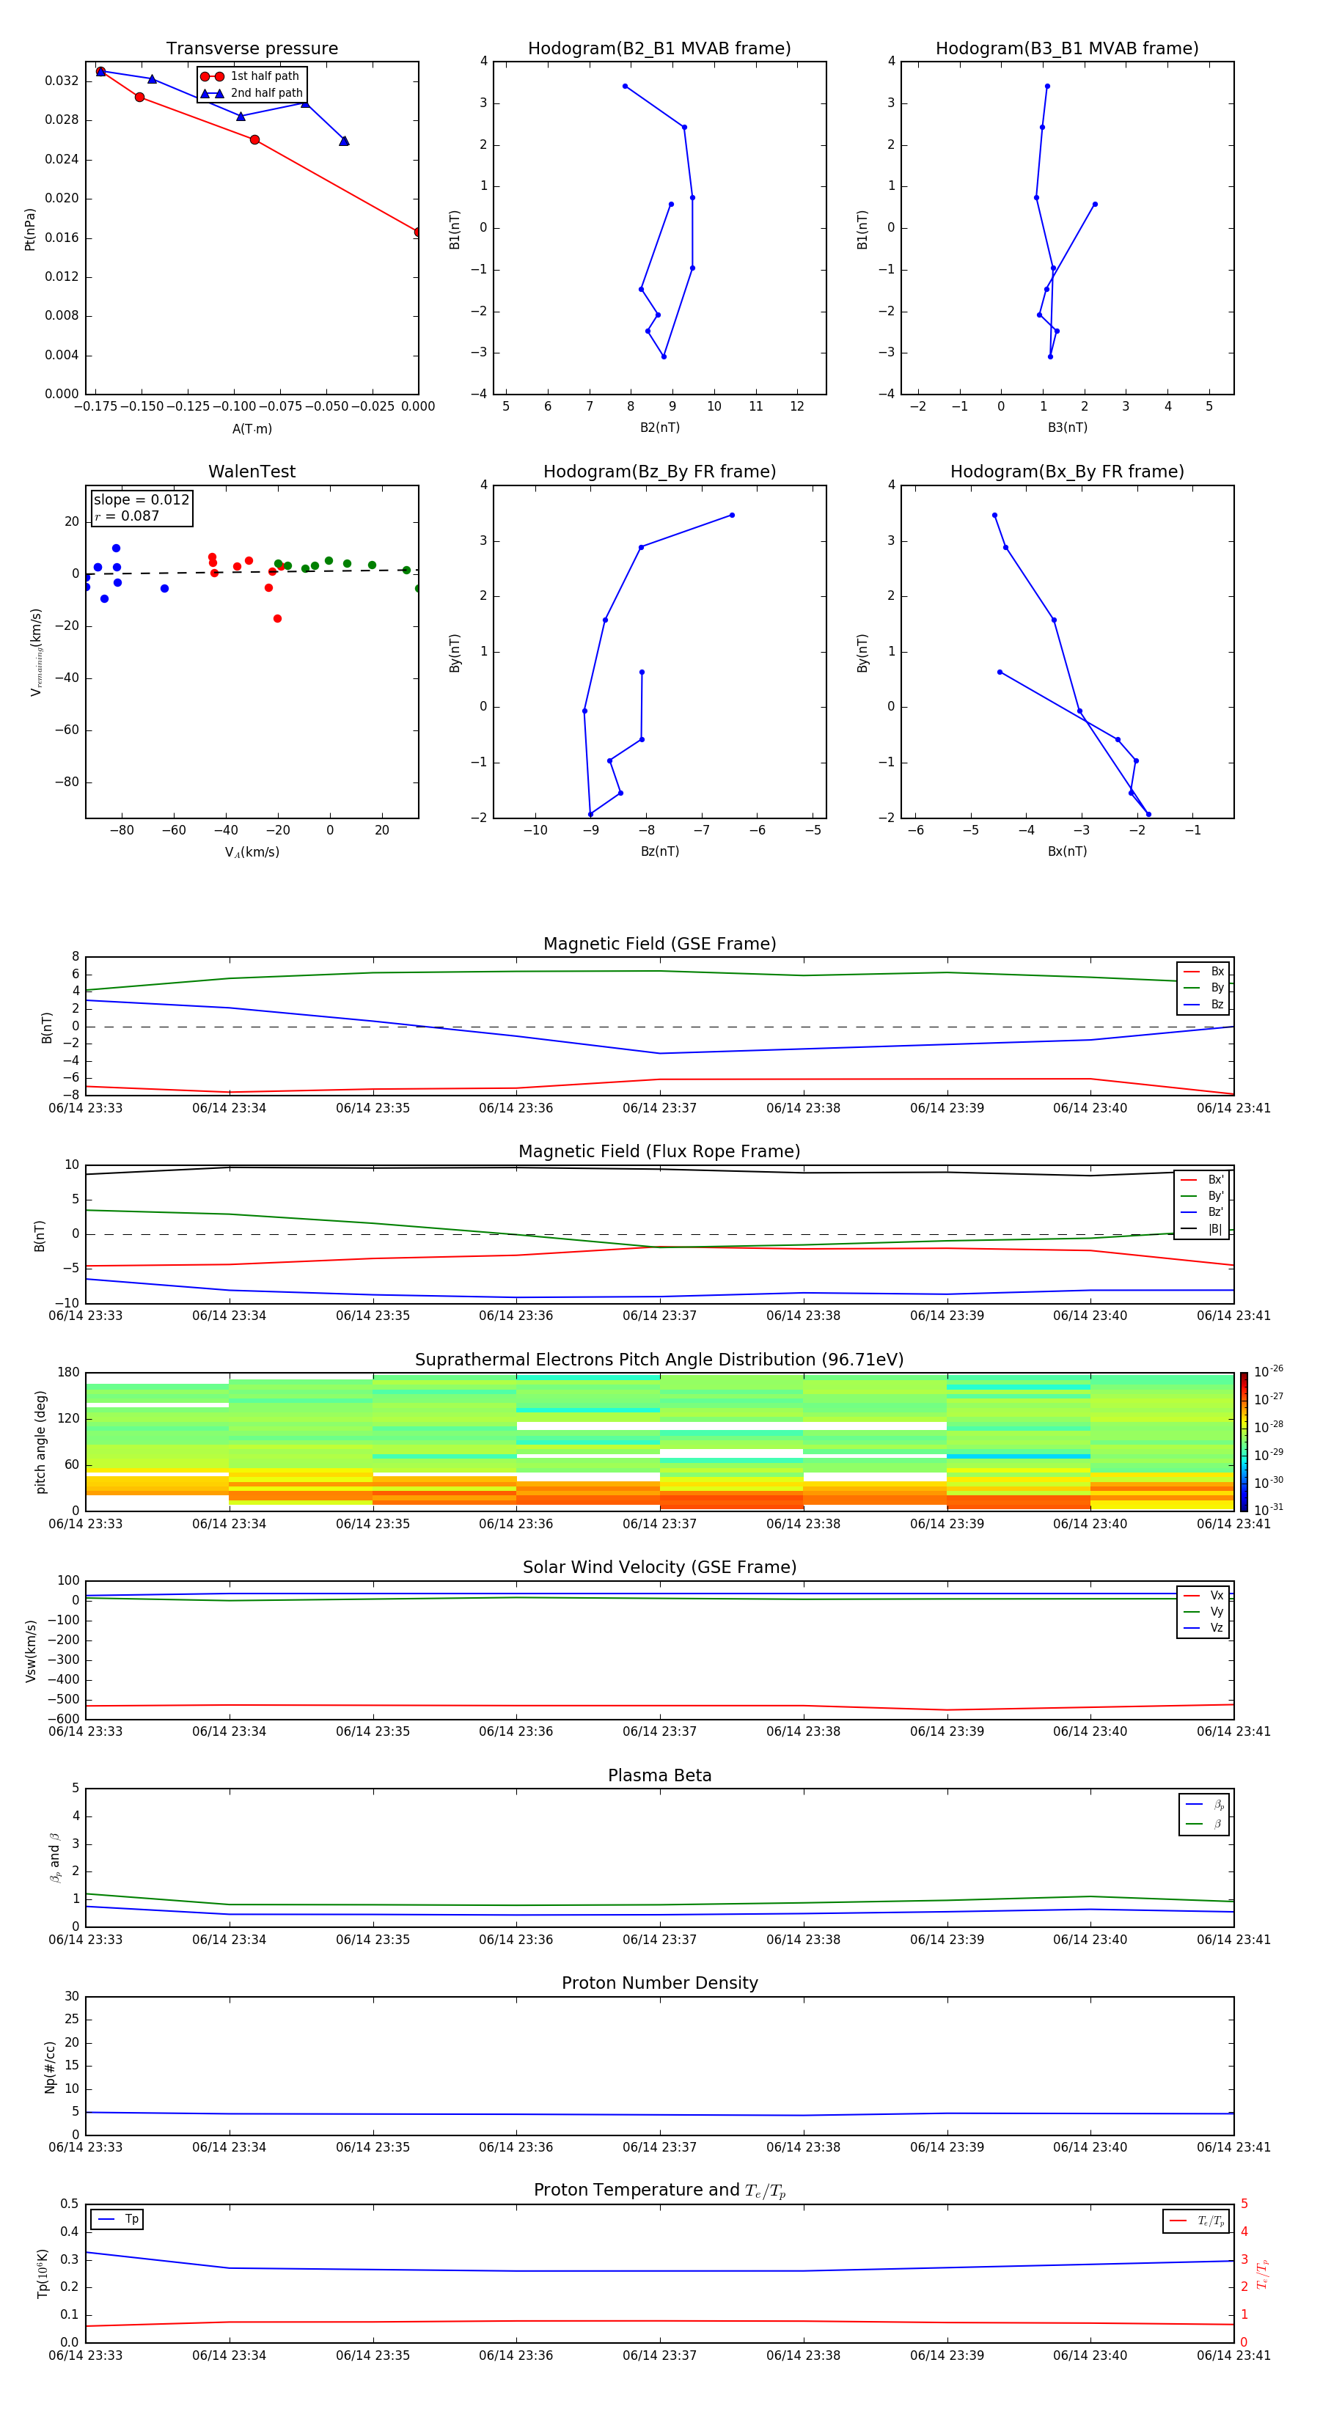This screenshot has height=2420, width=1320.
Task: Click the Te/Tp legend entry
Action: [x=1197, y=2221]
